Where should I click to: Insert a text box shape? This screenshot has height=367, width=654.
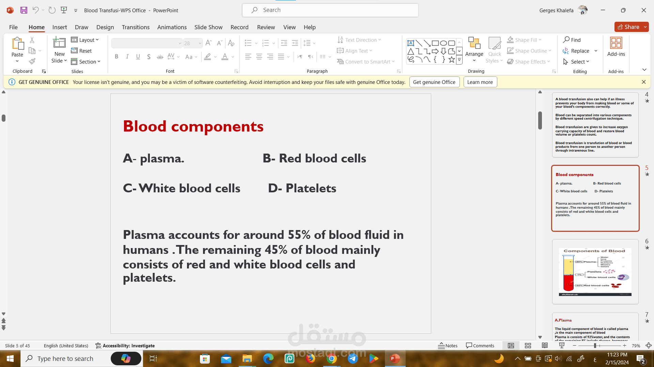coord(411,43)
